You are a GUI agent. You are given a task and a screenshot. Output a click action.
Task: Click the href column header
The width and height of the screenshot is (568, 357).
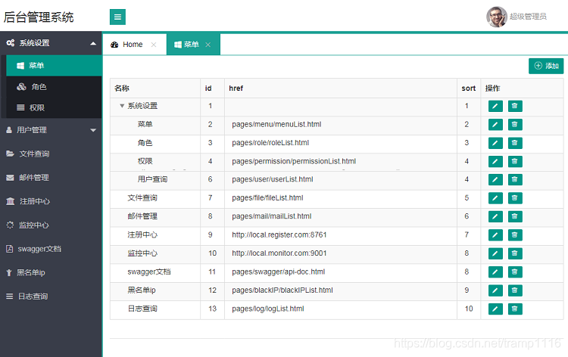point(341,88)
